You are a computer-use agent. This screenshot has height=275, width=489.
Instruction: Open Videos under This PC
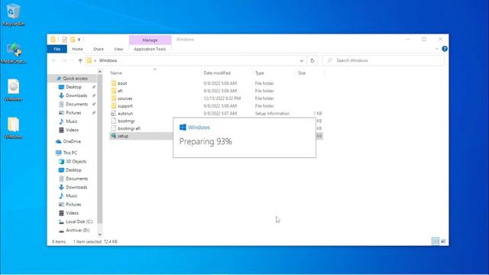point(72,213)
